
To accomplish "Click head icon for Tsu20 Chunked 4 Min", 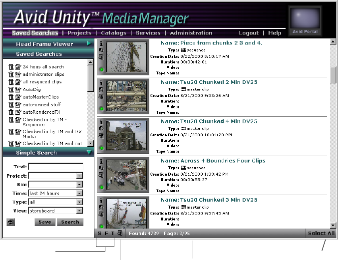I will (101, 129).
